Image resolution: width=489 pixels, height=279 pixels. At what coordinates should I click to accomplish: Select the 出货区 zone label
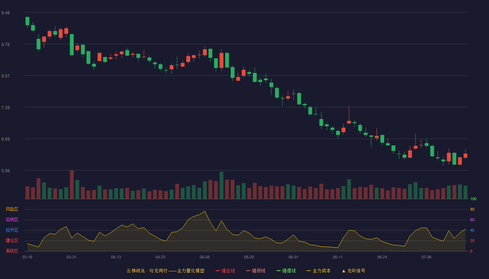[12, 220]
